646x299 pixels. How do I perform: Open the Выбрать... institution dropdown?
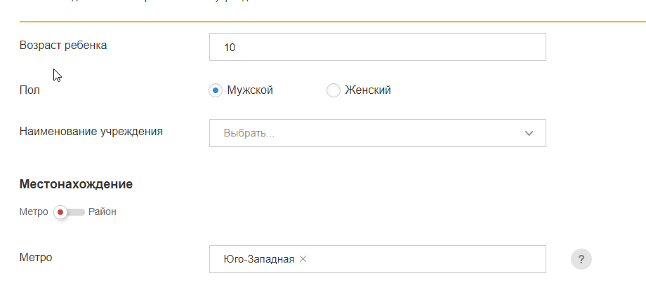365,133
